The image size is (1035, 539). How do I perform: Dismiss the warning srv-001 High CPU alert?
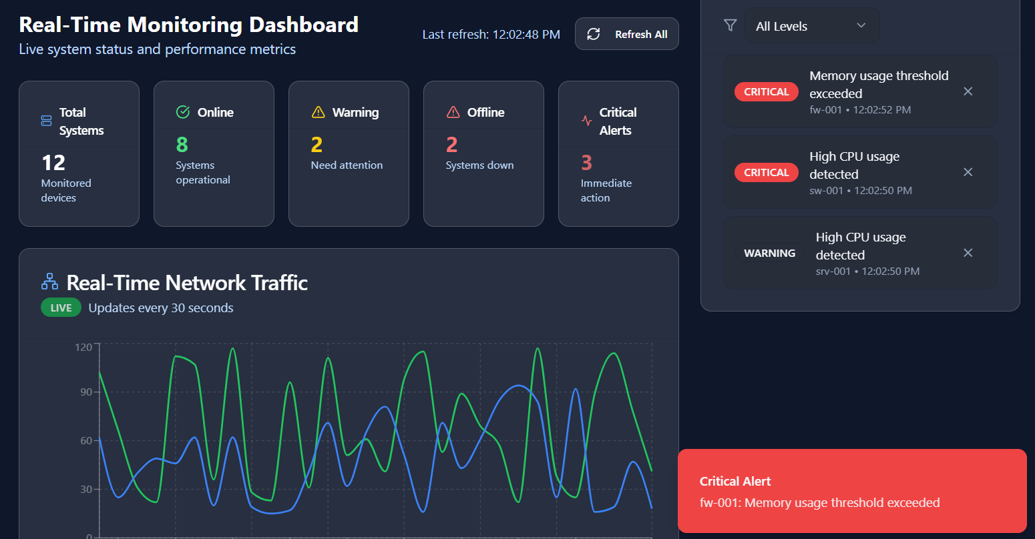tap(968, 253)
